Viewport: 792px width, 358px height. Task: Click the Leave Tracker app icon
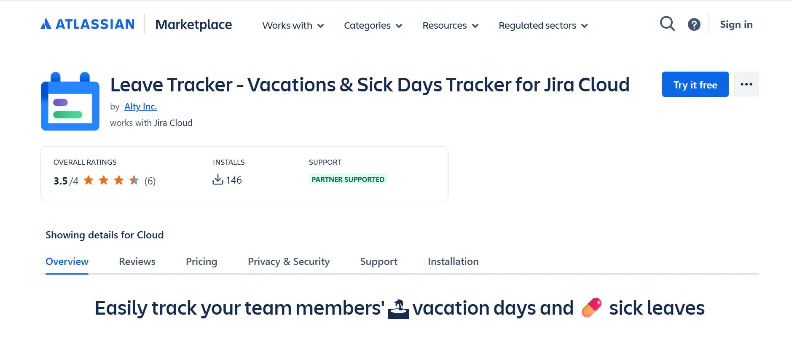[x=70, y=101]
